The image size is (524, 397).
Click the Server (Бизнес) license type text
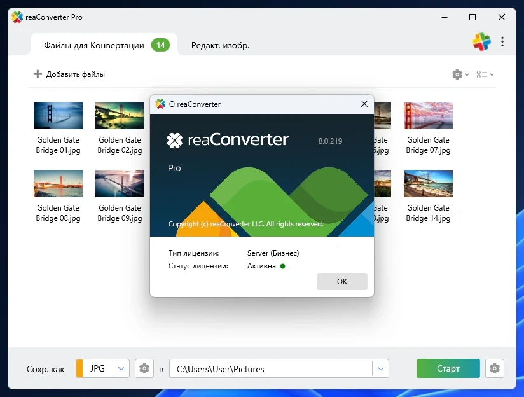[x=273, y=253]
